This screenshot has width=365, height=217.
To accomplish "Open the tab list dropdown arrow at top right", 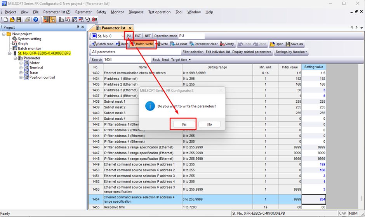I will tap(362, 28).
